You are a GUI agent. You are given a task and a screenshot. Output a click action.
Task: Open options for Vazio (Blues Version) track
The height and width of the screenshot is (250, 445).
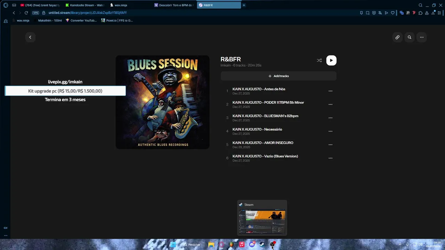[x=330, y=158]
